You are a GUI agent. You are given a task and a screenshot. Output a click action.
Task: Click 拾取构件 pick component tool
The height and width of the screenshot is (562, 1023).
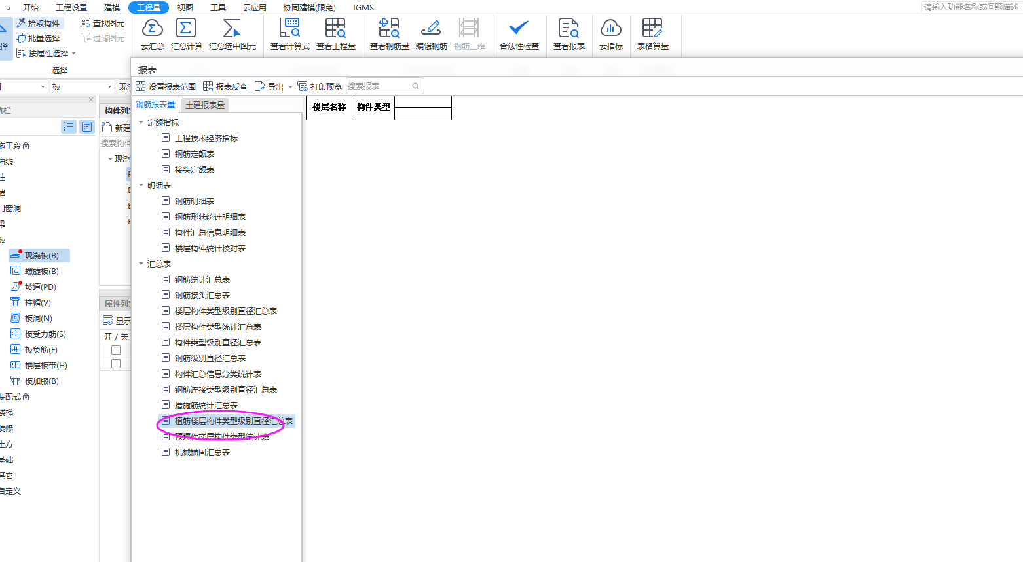click(39, 23)
